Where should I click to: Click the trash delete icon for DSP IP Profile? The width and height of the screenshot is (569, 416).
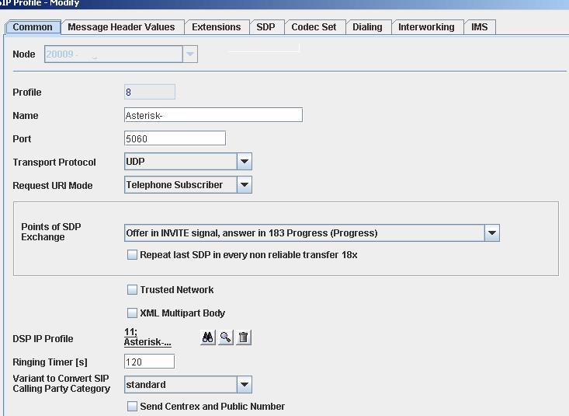(x=244, y=337)
